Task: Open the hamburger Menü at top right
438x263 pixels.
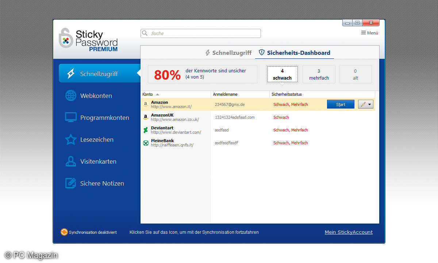Action: 369,33
